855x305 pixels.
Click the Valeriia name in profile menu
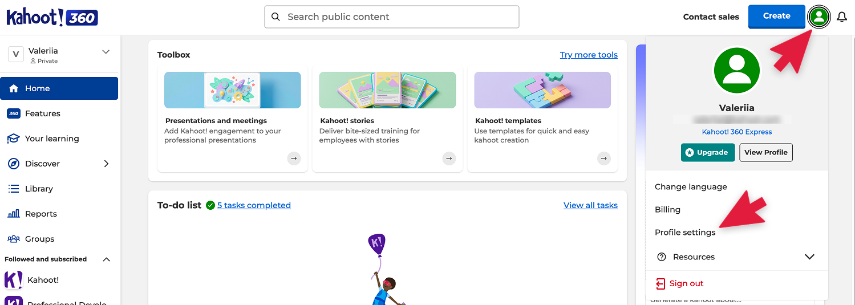(x=737, y=108)
